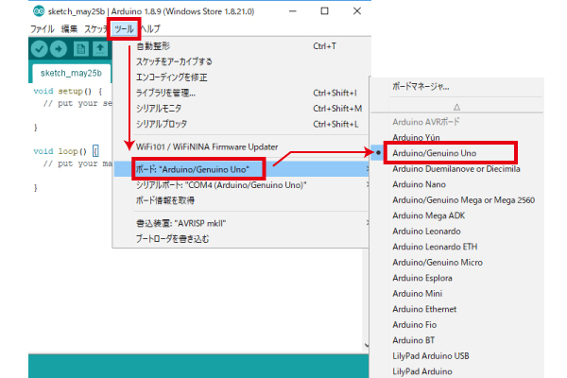567x378 pixels.
Task: Expand the シリアルポート: COM4 submenu
Action: 242,185
